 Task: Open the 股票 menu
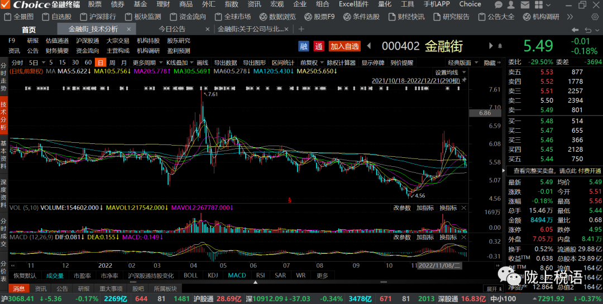[95, 4]
